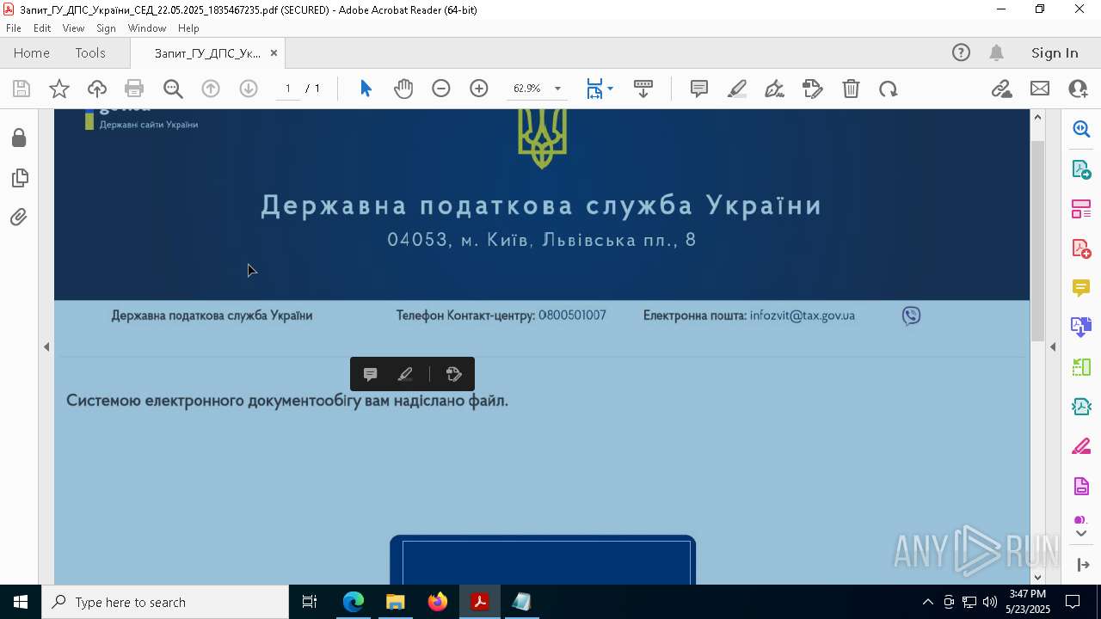Viewport: 1101px width, 619px height.
Task: Open the Edit menu
Action: pos(42,28)
